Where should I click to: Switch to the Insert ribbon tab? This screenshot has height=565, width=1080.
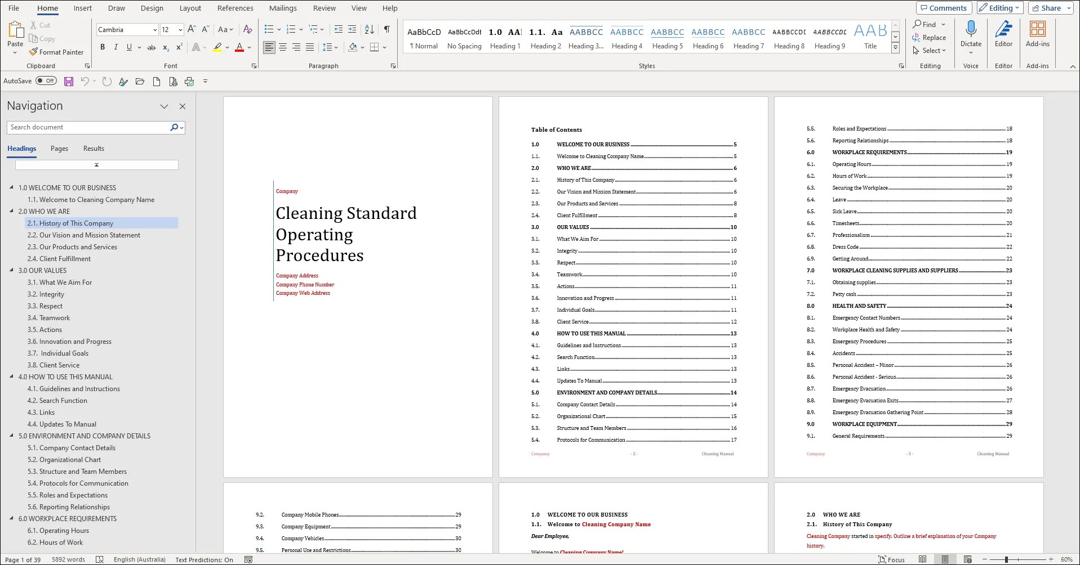pyautogui.click(x=83, y=8)
